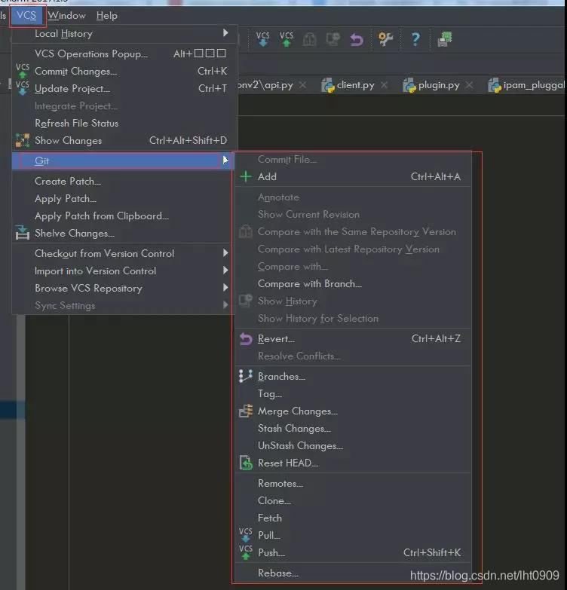Select Commit Changes menu item
This screenshot has height=590, width=567.
point(124,71)
